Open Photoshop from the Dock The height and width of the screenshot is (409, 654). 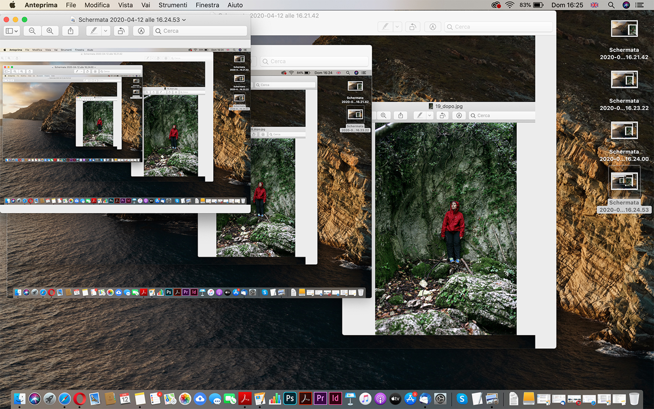click(x=290, y=399)
